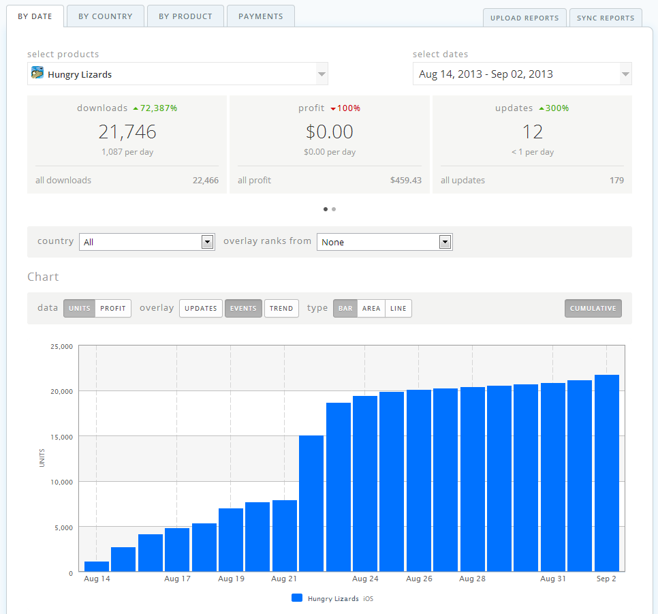
Task: Click the downloads 72,387% change figure
Action: click(159, 108)
